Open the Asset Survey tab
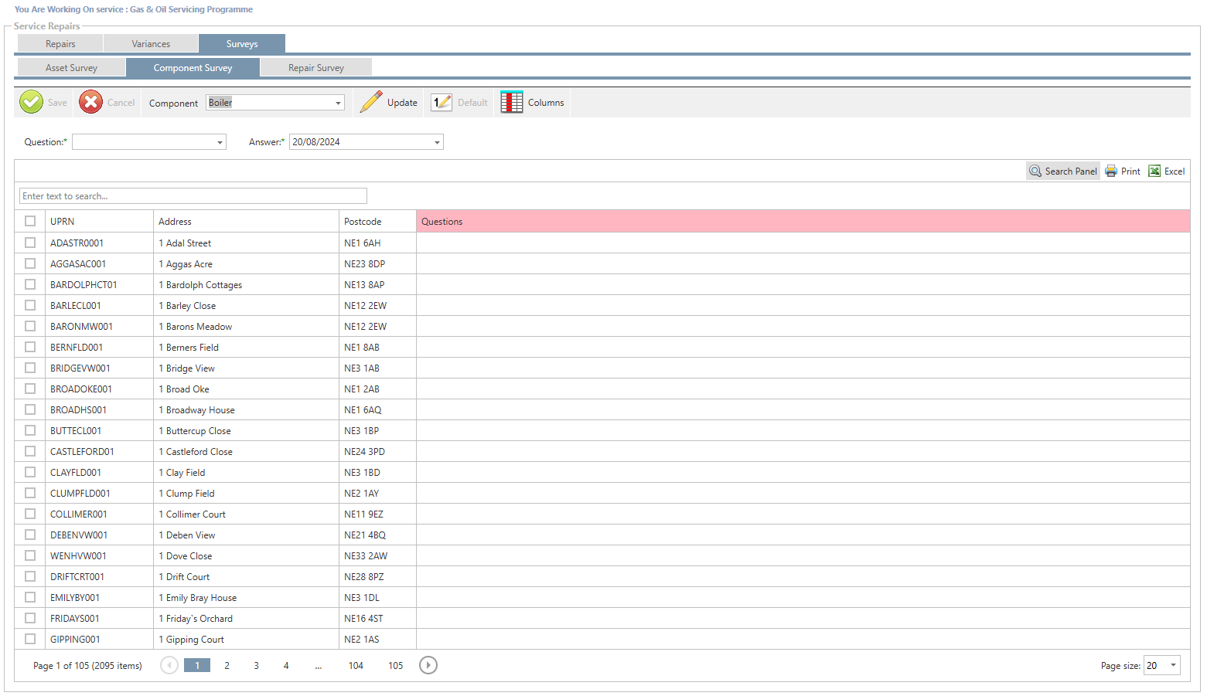1207x696 pixels. click(71, 68)
